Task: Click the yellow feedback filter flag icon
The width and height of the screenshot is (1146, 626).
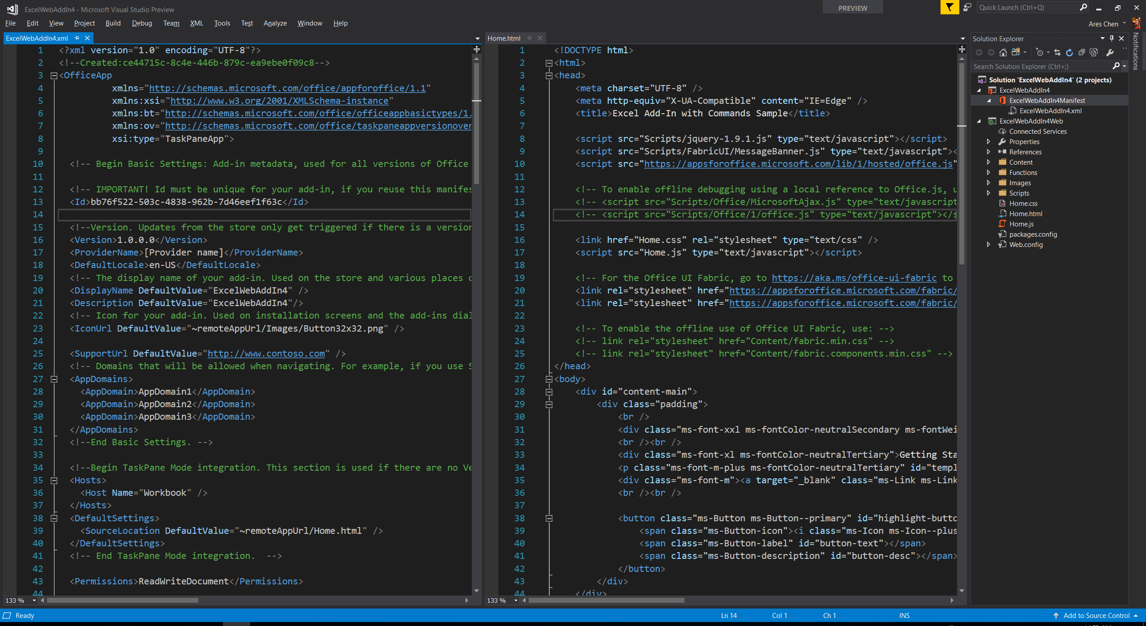Action: click(x=949, y=8)
